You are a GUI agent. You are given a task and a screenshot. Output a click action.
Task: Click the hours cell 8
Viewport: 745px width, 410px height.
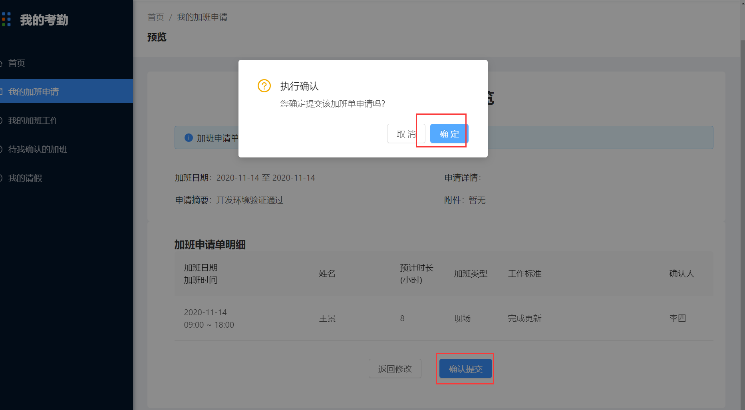402,318
